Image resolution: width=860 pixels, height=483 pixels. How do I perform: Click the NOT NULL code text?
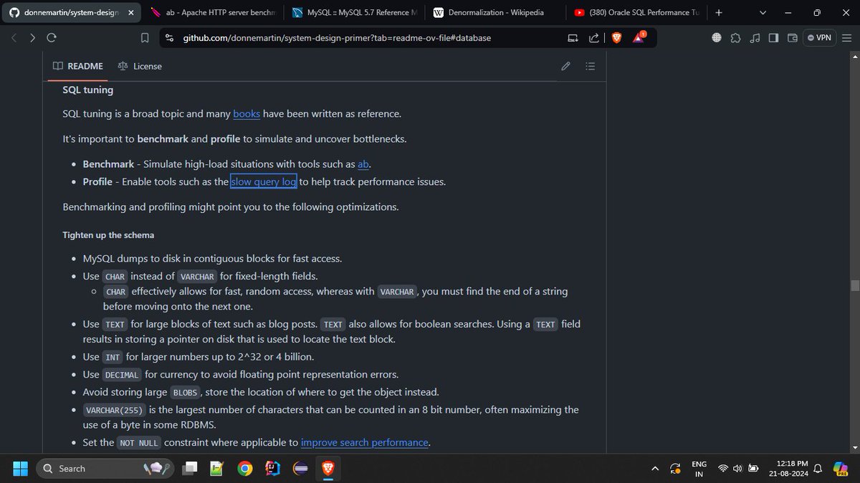[139, 443]
